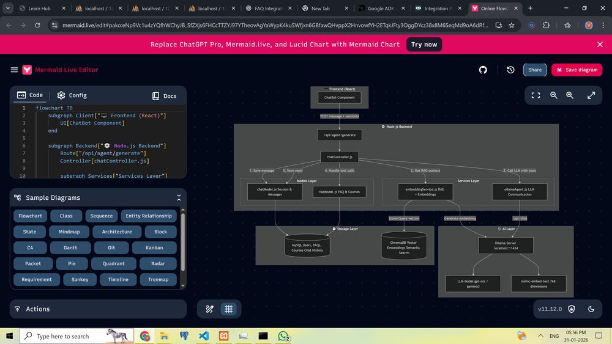The image size is (612, 344).
Task: Click the fit-to-screen reset view icon
Action: [535, 95]
